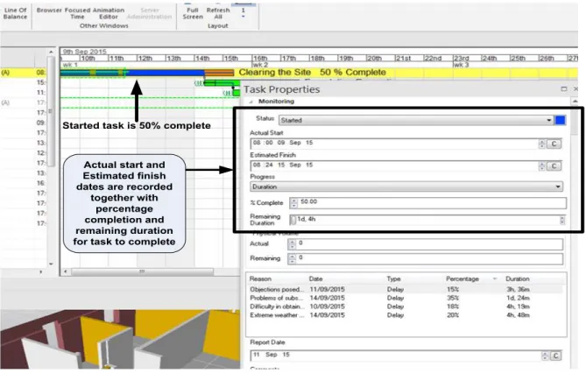Viewport: 586px width, 373px height.
Task: Clear Estimated Finish with its C button
Action: [554, 165]
